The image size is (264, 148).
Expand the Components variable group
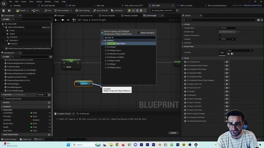(2, 110)
